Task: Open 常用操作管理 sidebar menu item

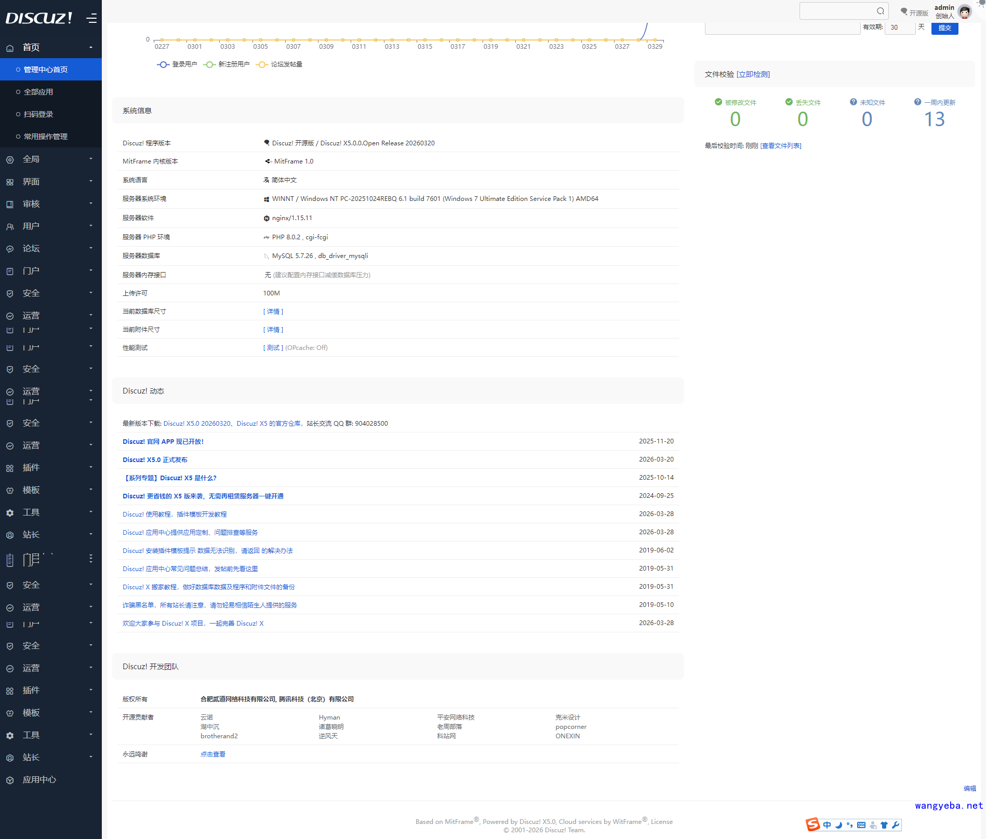Action: [46, 137]
